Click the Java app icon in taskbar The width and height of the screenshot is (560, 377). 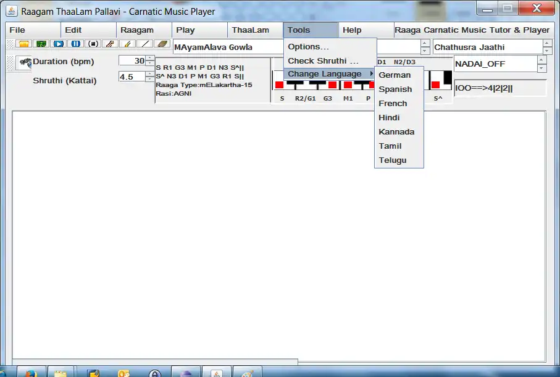[217, 372]
